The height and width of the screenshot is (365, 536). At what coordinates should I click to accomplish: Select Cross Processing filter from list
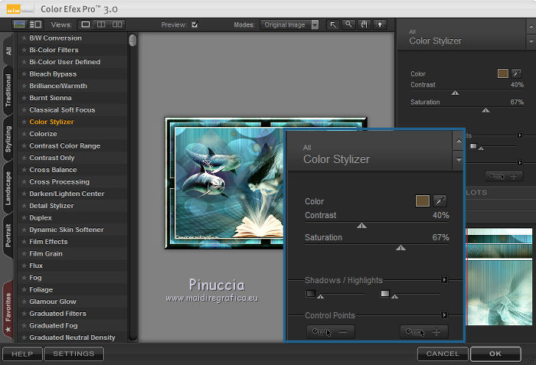[x=59, y=182]
